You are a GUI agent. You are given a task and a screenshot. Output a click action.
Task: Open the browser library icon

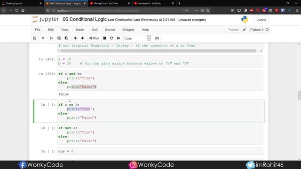(233, 10)
